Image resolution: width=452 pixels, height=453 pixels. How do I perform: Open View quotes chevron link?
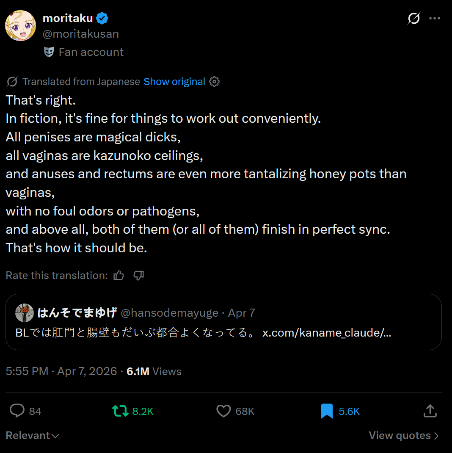click(x=403, y=436)
